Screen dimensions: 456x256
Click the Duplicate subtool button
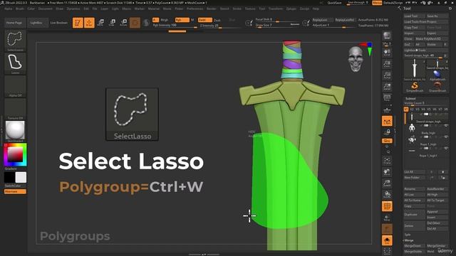[415, 215]
